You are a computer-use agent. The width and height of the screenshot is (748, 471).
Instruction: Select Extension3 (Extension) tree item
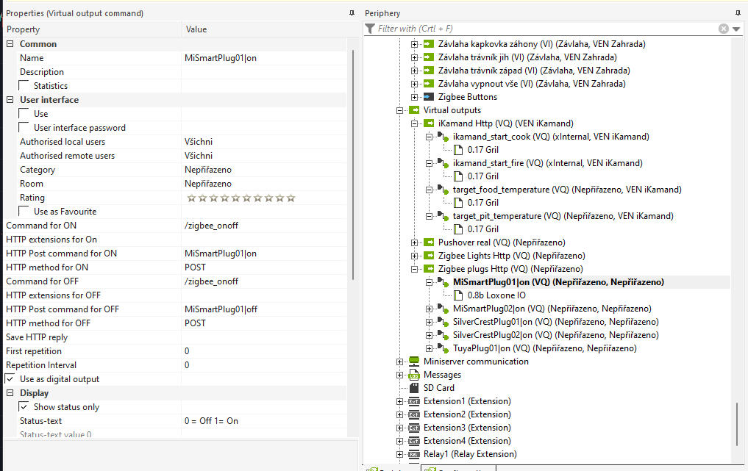(x=467, y=428)
